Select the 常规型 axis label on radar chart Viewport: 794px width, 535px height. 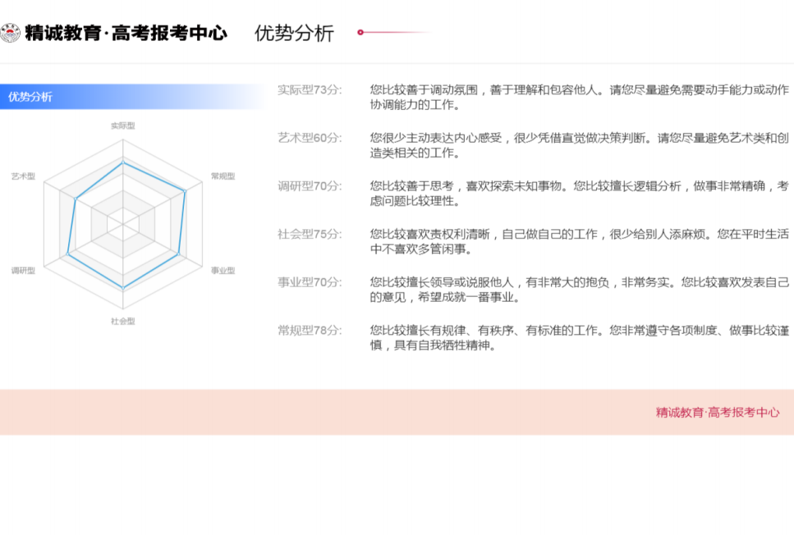click(x=223, y=176)
